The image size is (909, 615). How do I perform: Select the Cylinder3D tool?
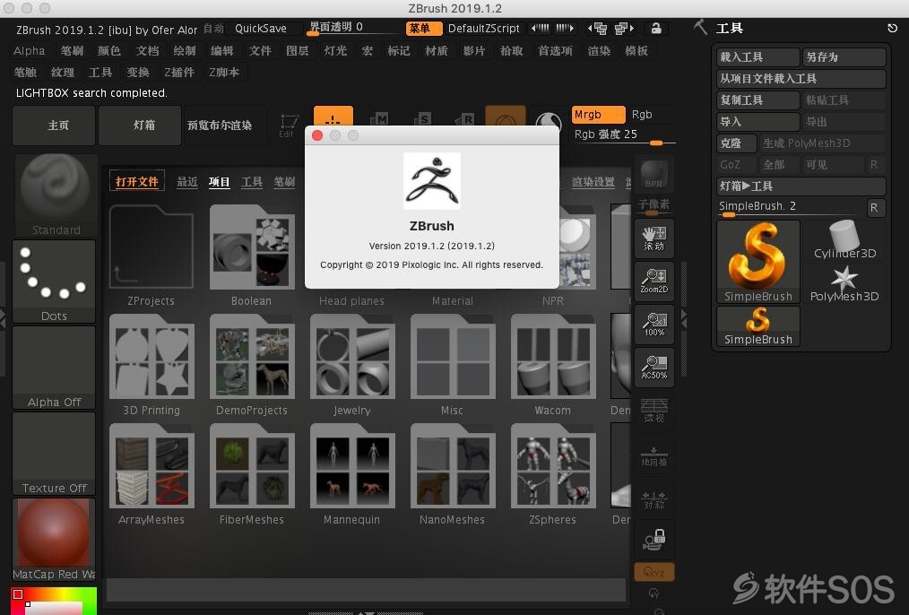[x=844, y=239]
